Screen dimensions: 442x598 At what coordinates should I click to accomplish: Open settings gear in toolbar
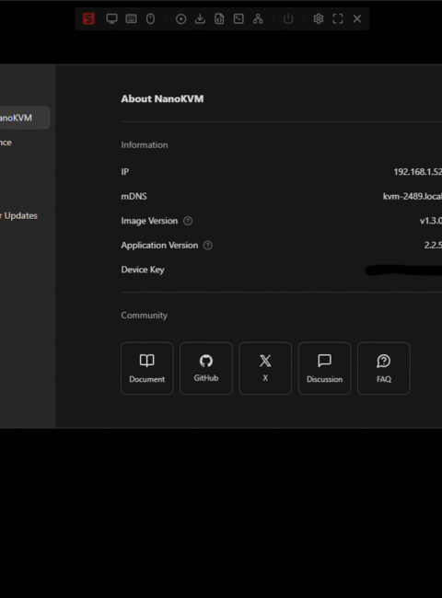[x=319, y=18]
